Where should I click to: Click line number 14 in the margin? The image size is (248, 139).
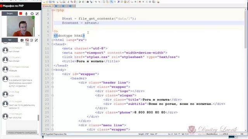47,66
